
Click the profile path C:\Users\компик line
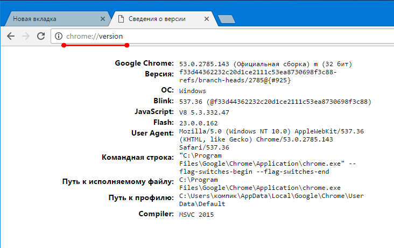coord(271,196)
